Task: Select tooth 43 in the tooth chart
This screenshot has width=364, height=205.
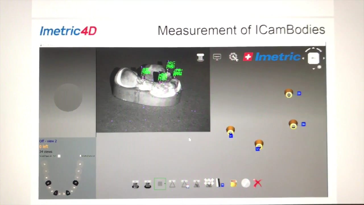Action: tap(52, 191)
